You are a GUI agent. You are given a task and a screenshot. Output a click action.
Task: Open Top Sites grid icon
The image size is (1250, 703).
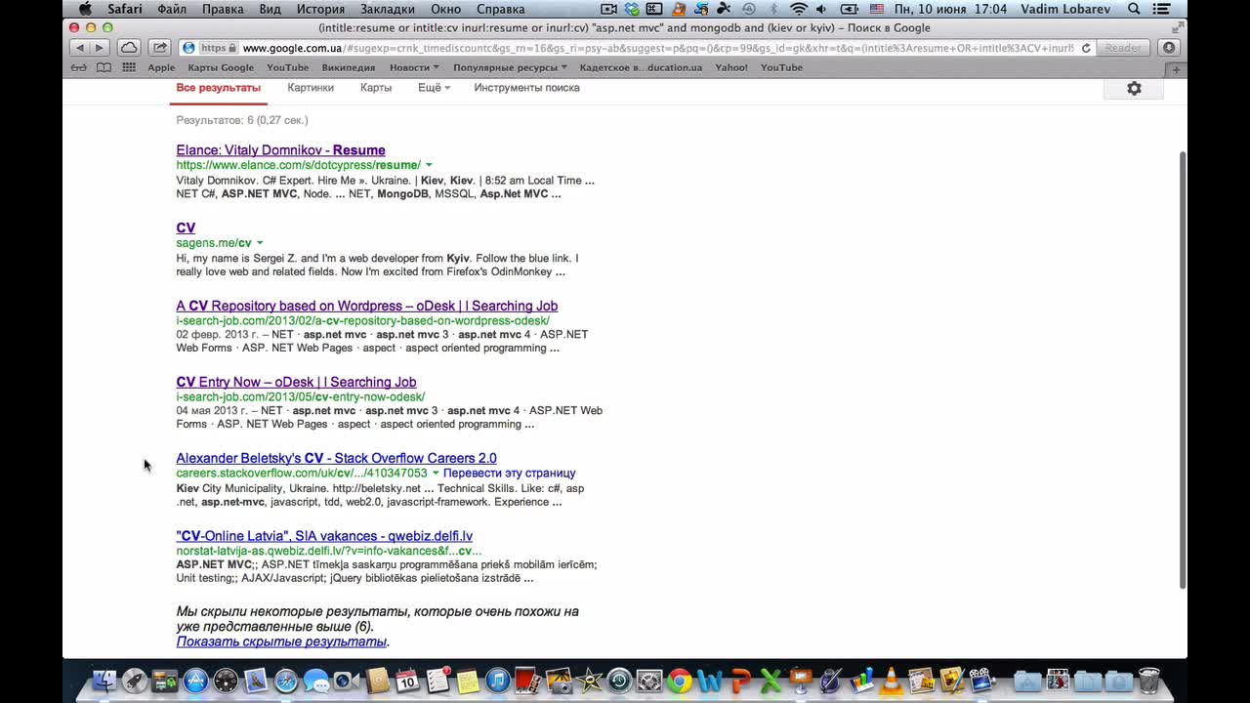pyautogui.click(x=129, y=67)
